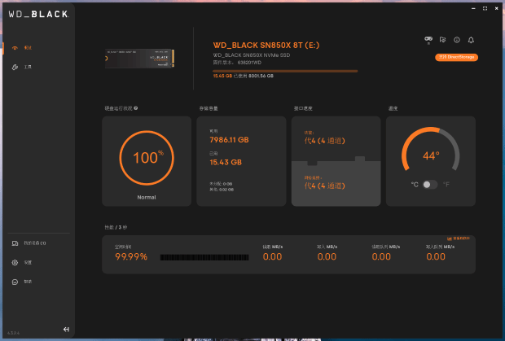Viewport: 505px width, 341px height.
Task: Click the question mark help icon by drive health
Action: coord(135,108)
